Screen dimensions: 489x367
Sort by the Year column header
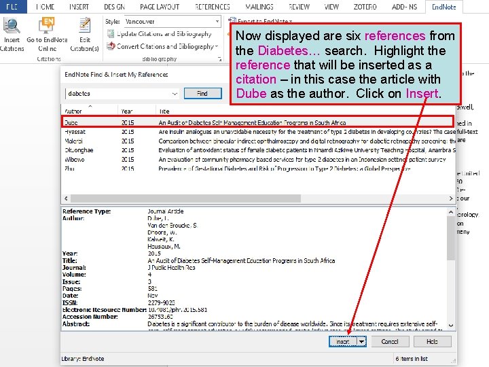pyautogui.click(x=137, y=111)
